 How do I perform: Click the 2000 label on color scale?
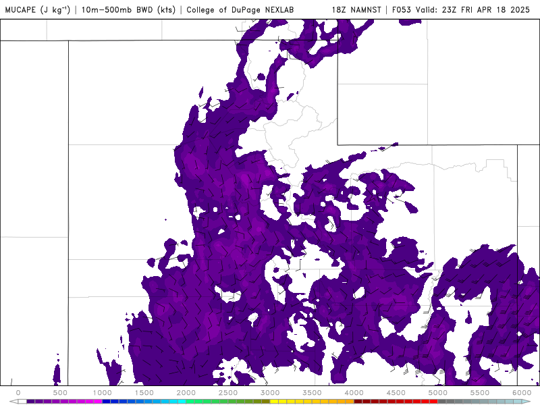tap(186, 393)
